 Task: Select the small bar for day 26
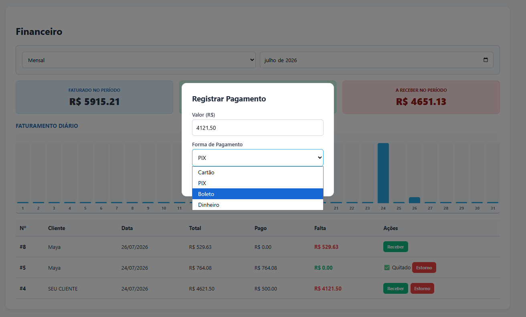415,200
